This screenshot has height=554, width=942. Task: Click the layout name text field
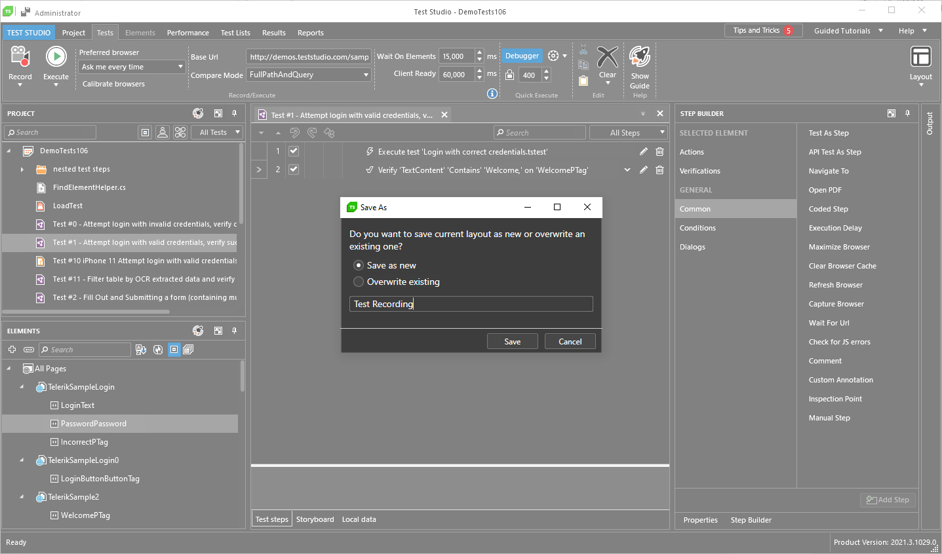coord(471,304)
